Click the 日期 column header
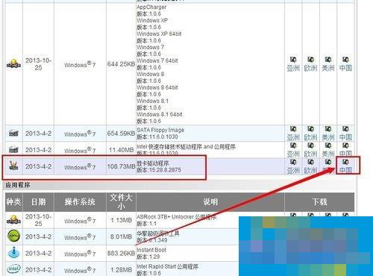The width and height of the screenshot is (373, 276). point(38,201)
